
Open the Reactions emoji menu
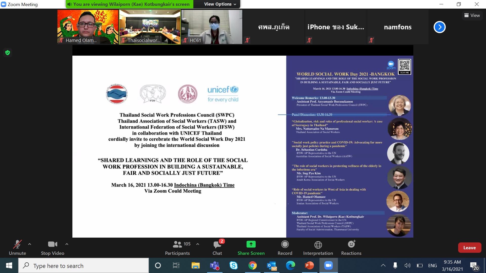(351, 244)
